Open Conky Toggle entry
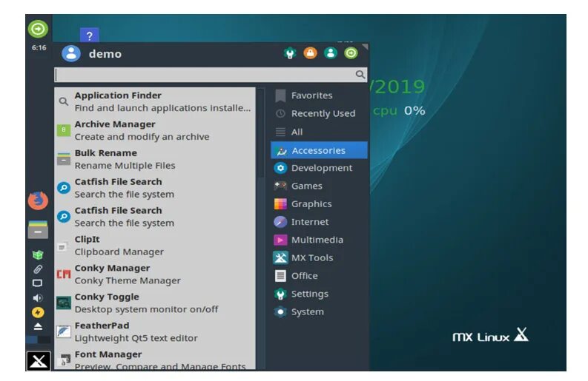This screenshot has height=381, width=588. (155, 303)
